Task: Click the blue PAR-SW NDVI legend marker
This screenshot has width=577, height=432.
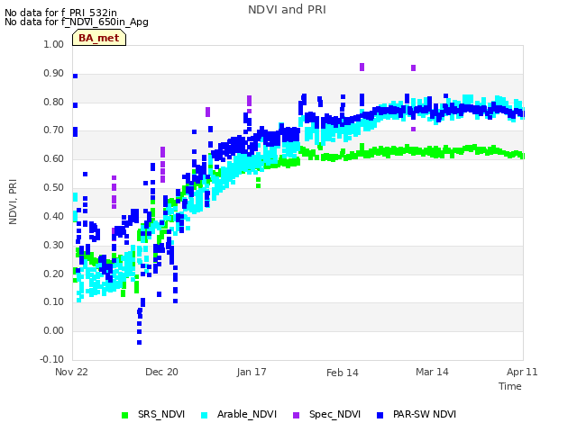Action: pyautogui.click(x=380, y=415)
